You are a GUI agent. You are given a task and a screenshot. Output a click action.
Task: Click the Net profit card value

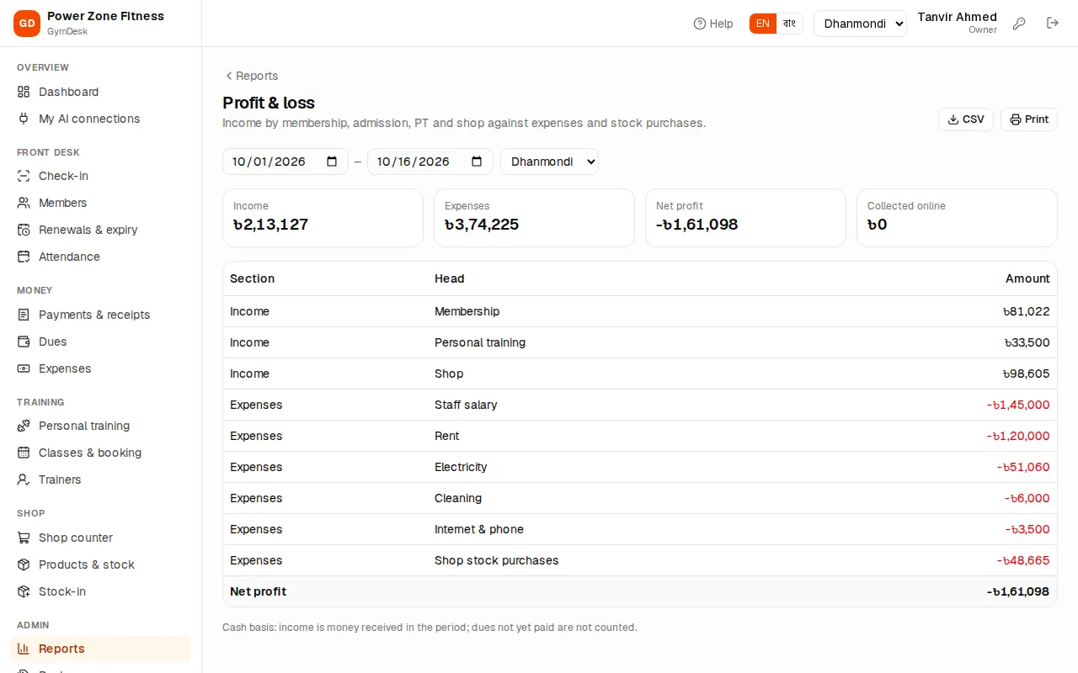[696, 225]
